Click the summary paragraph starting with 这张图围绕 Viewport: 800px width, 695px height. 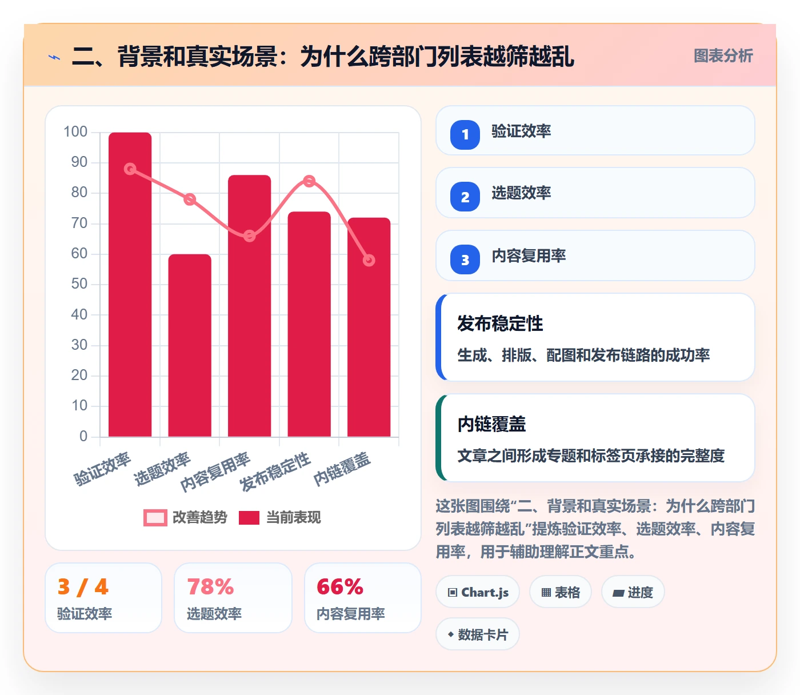[x=595, y=529]
